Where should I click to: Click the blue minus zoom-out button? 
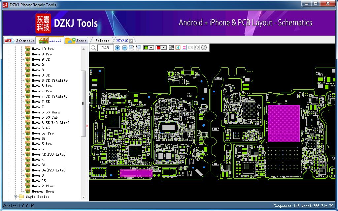[x=124, y=48]
